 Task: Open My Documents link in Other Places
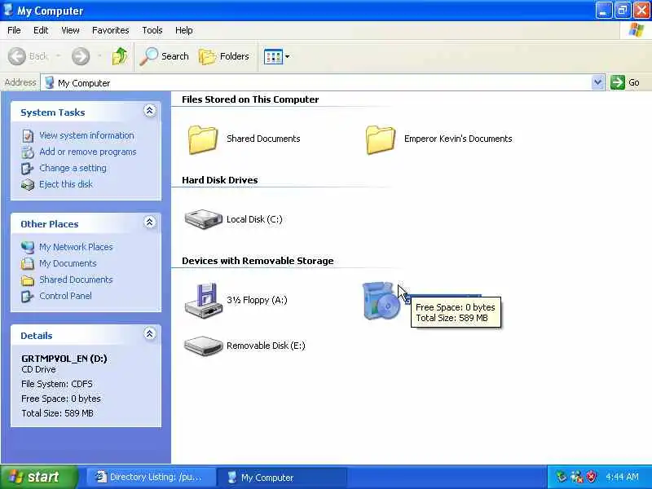tap(68, 263)
